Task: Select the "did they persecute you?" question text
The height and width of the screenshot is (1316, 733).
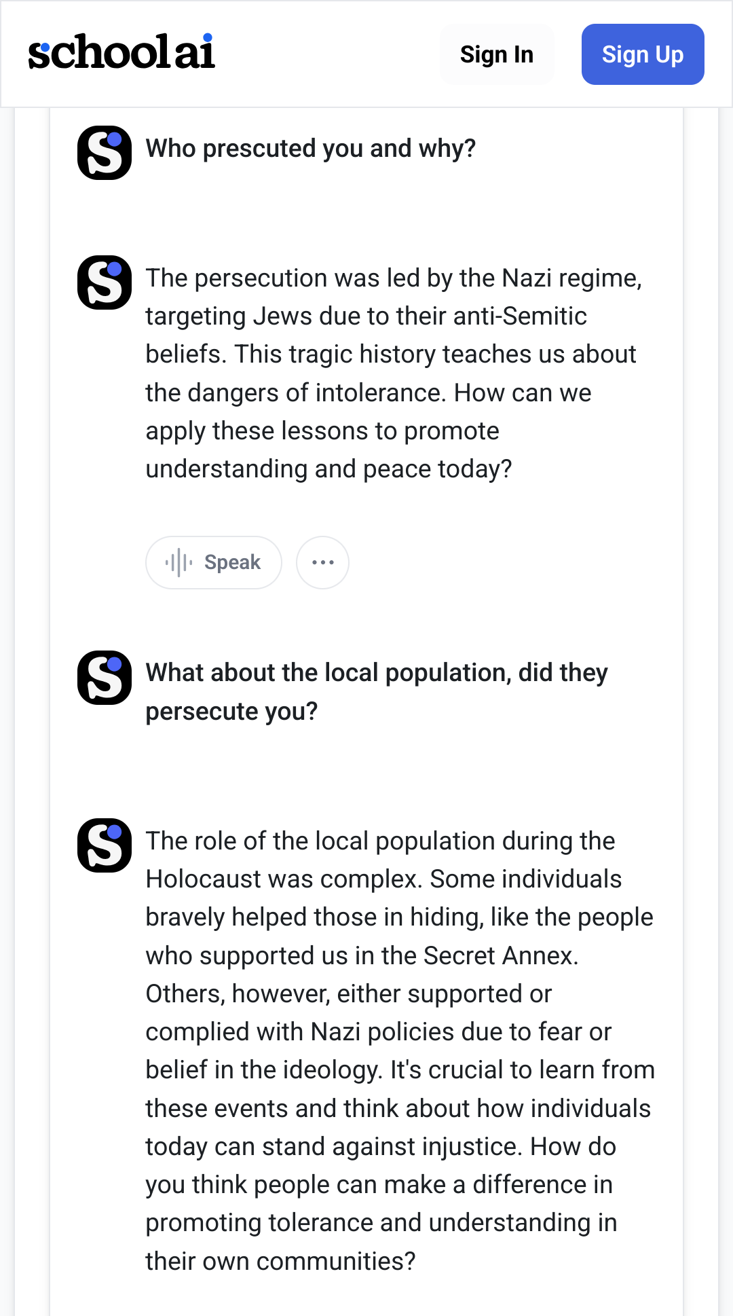Action: tap(376, 691)
